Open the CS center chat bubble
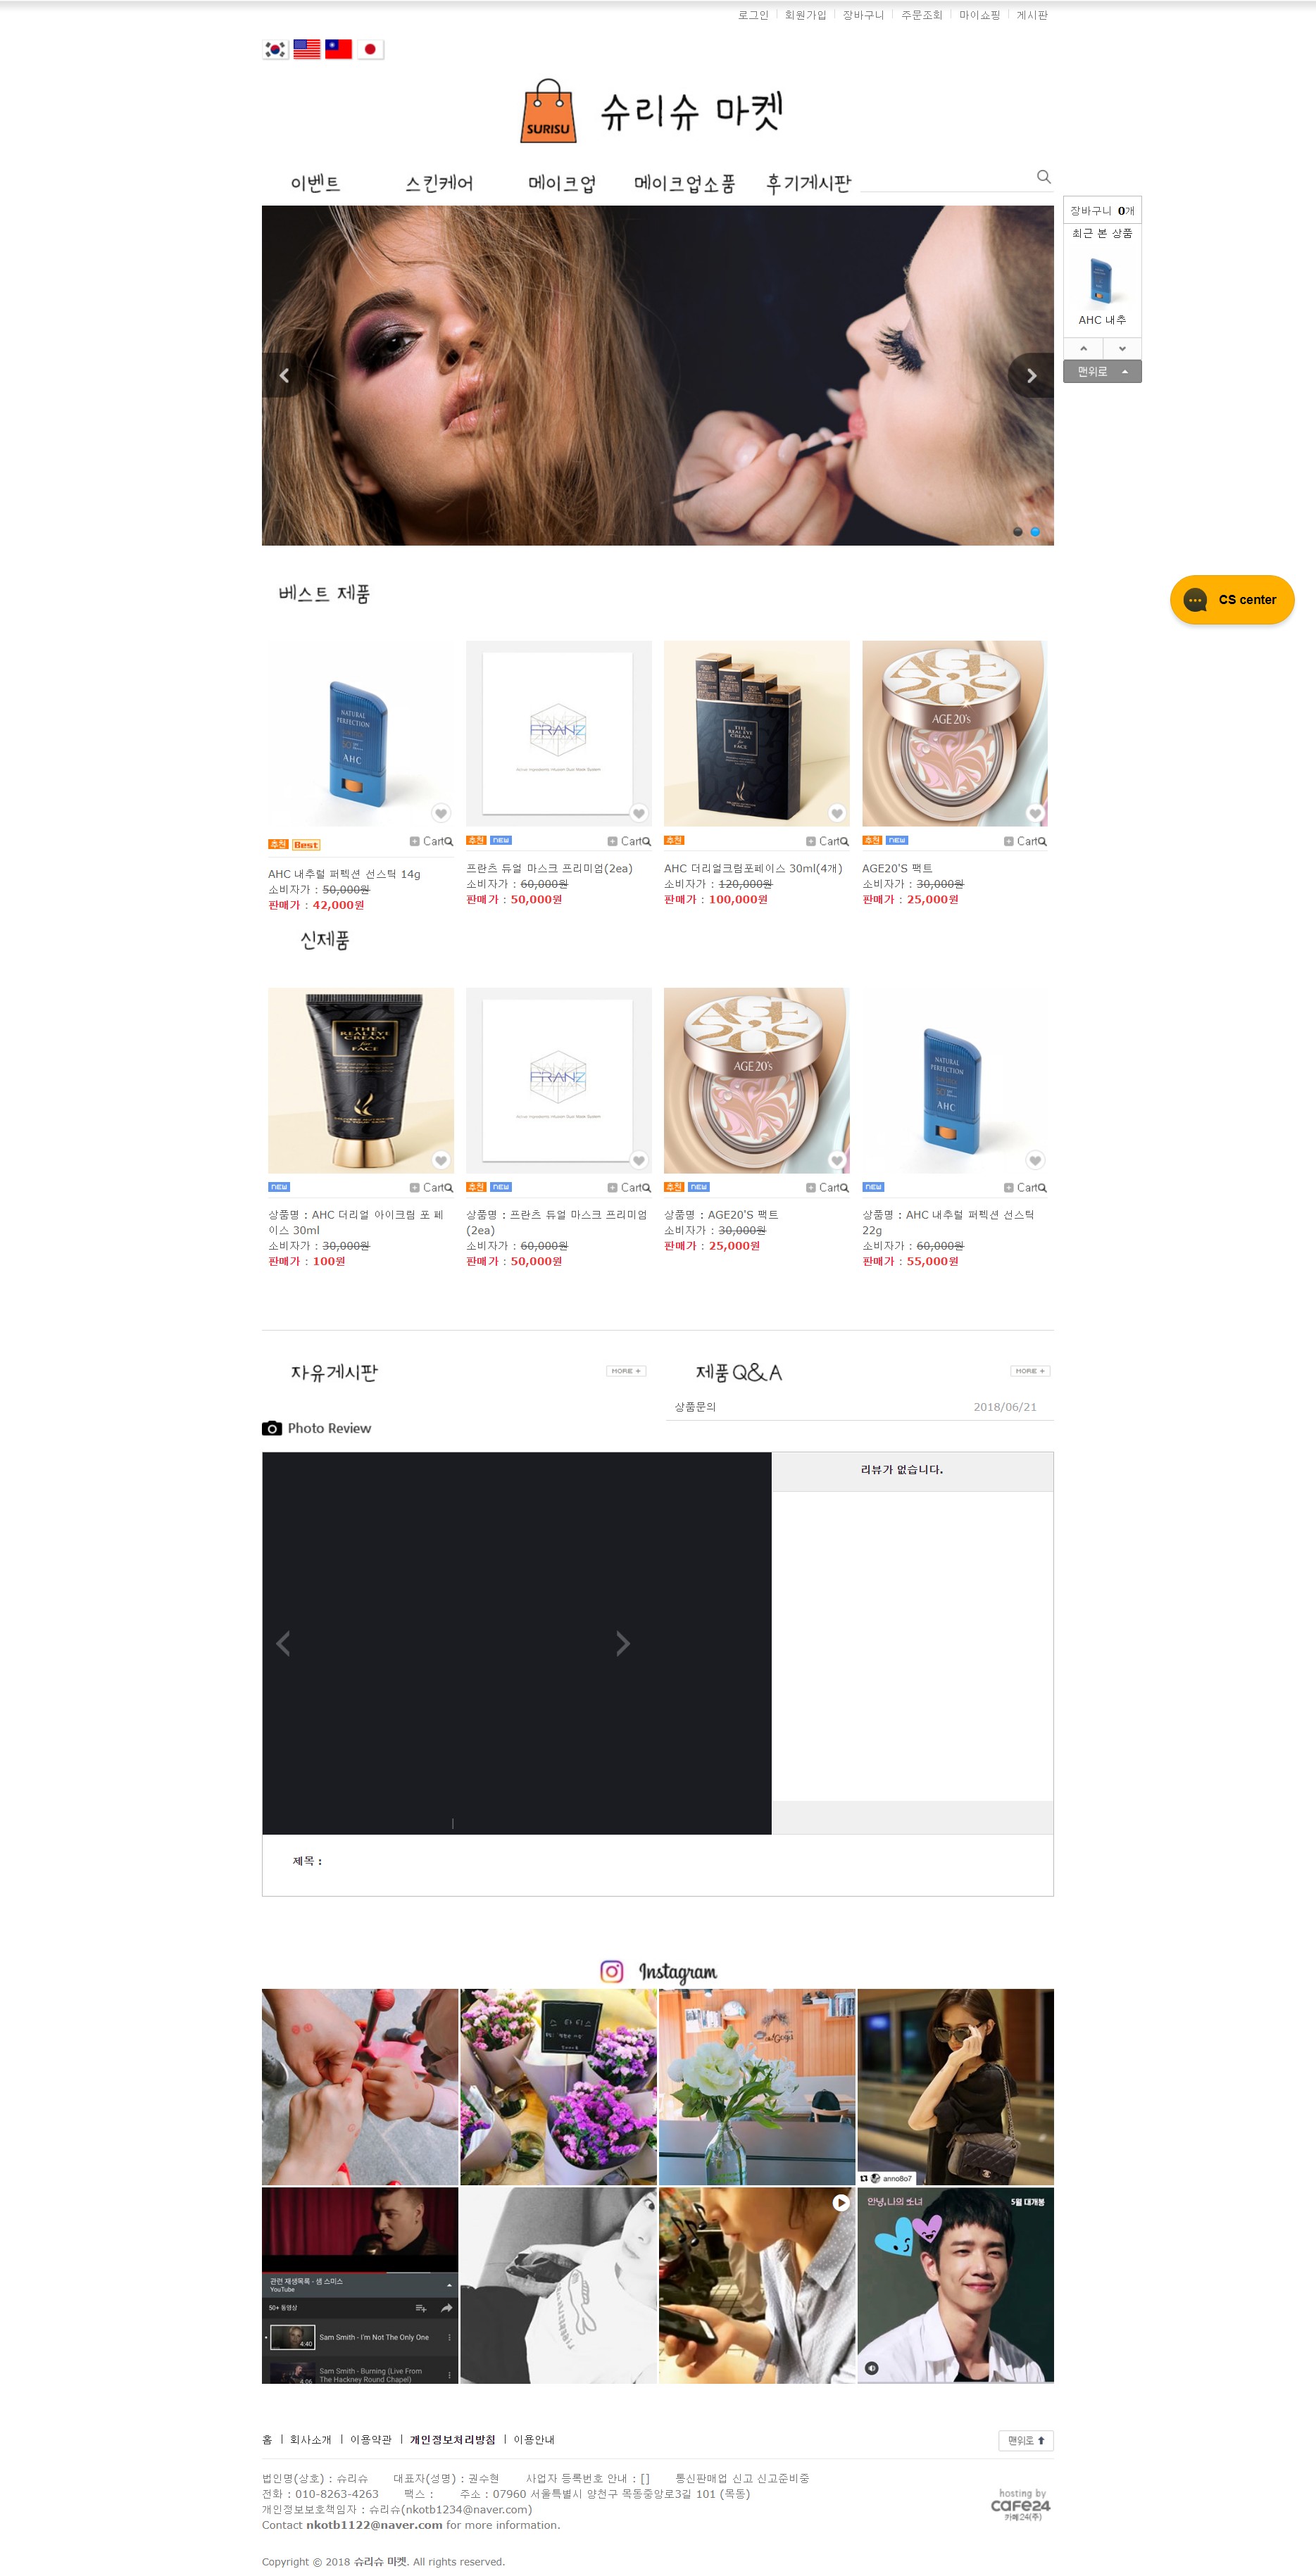Viewport: 1316px width, 2576px height. [x=1231, y=600]
